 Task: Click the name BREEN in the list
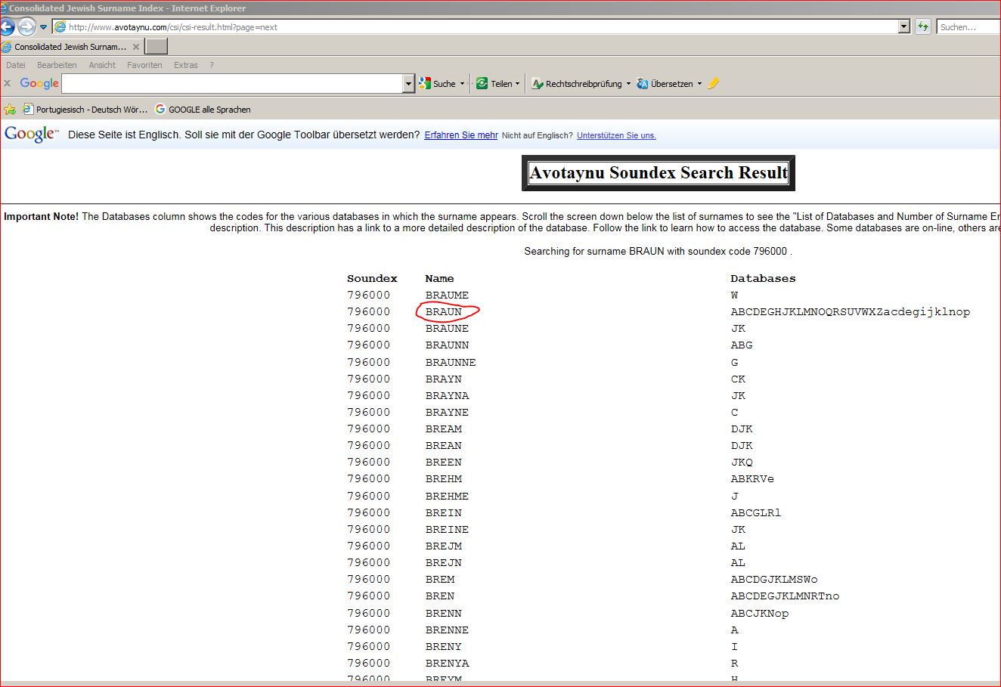[444, 462]
